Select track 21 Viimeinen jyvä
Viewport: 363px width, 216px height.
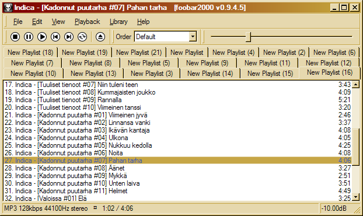click(x=178, y=115)
